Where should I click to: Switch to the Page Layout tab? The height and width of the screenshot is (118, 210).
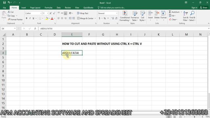(35, 8)
